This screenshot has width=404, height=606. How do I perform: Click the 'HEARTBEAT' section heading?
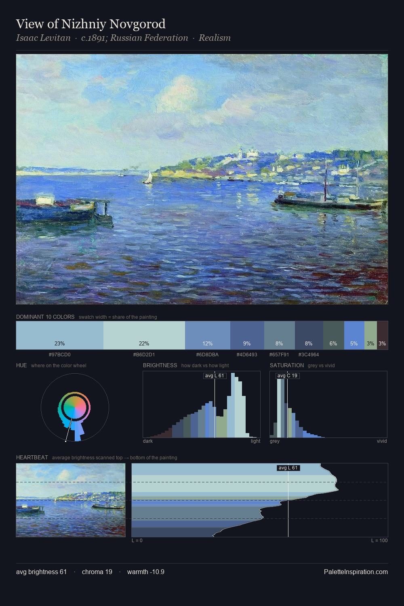coord(32,457)
